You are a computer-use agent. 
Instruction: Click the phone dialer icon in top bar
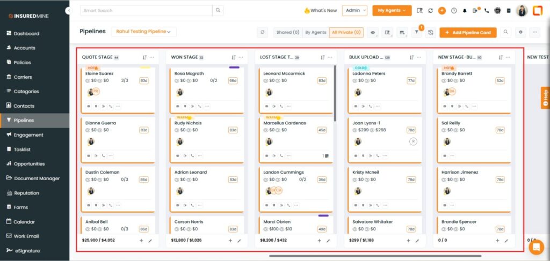pyautogui.click(x=487, y=10)
